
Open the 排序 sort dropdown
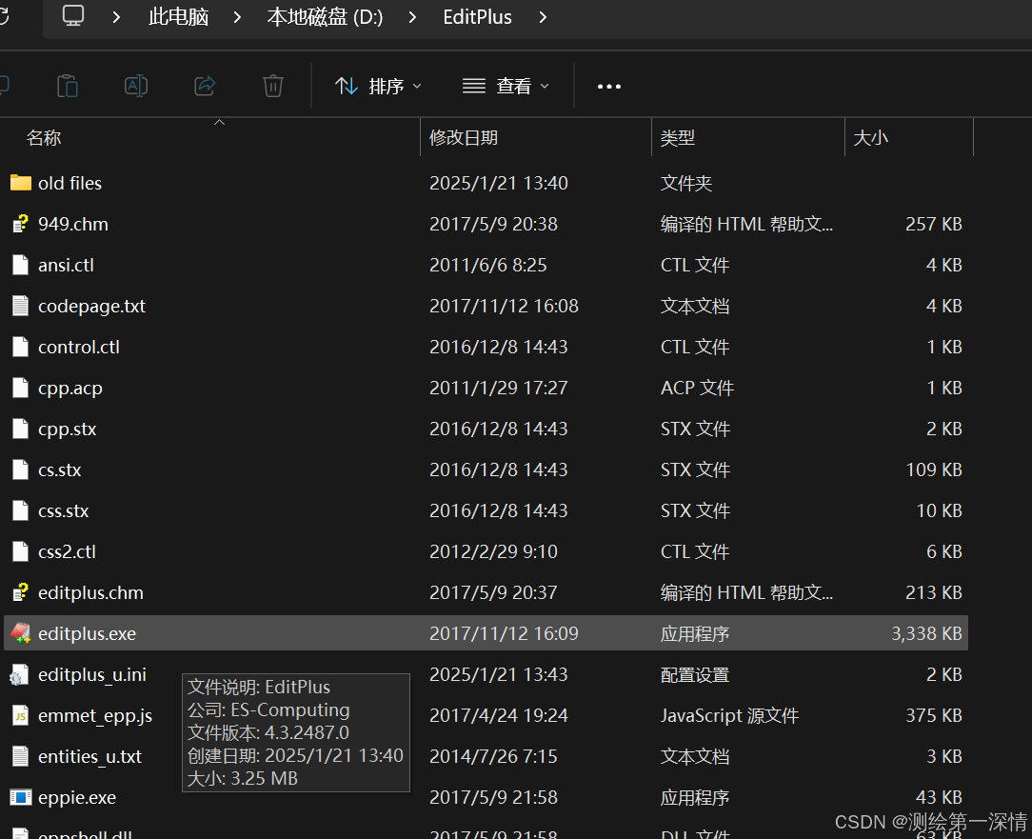pos(379,87)
